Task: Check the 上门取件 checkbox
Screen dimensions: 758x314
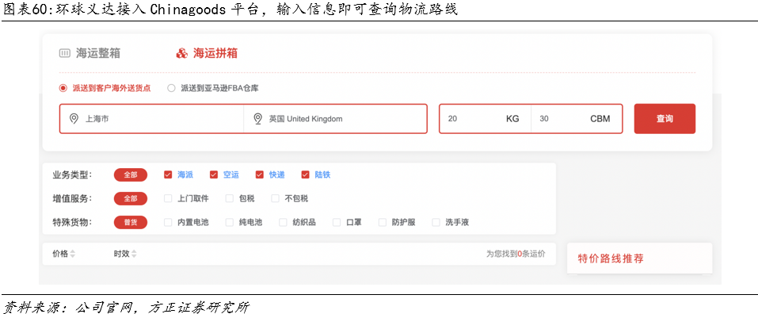Action: [168, 198]
